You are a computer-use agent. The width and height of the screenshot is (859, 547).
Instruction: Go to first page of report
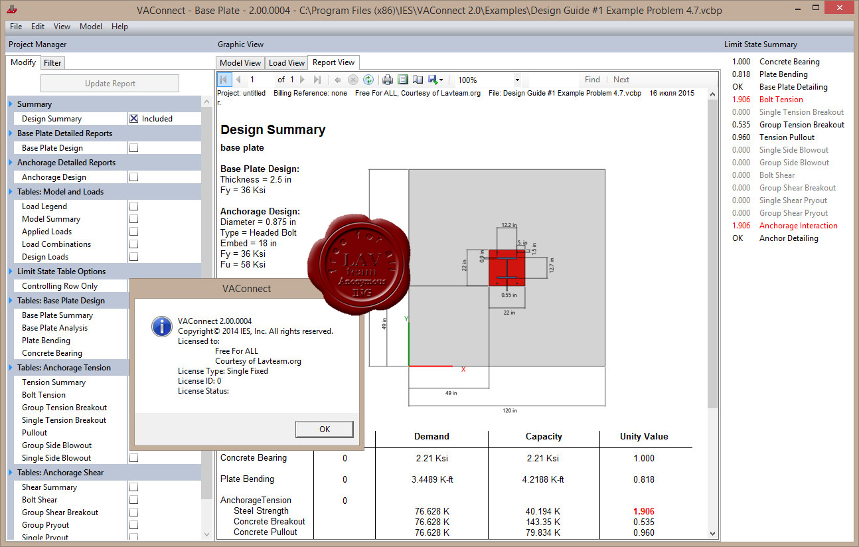(x=224, y=80)
